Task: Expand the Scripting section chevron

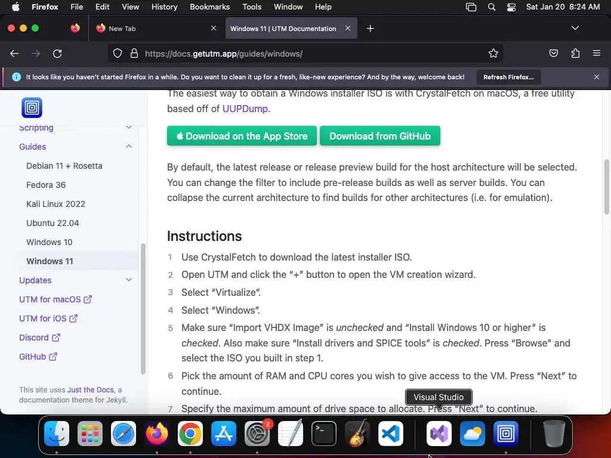Action: click(129, 128)
